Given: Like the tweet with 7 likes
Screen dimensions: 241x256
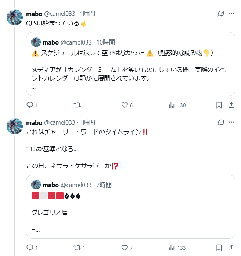Looking at the screenshot, I should click(125, 248).
